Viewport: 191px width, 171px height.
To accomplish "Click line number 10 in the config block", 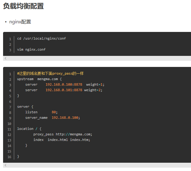I will [x=9, y=124].
